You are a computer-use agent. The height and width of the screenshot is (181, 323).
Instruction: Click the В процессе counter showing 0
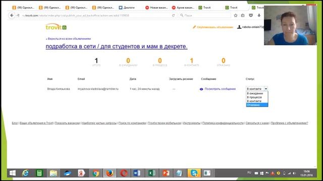click(x=160, y=62)
